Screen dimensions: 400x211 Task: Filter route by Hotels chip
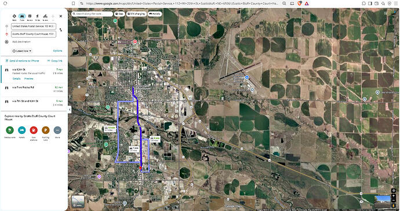[x=155, y=14]
